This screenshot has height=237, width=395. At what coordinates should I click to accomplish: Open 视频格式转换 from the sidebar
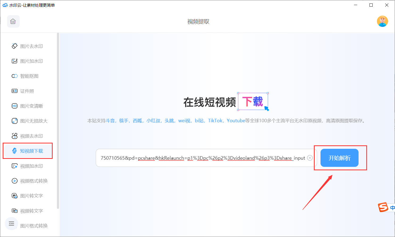click(34, 181)
